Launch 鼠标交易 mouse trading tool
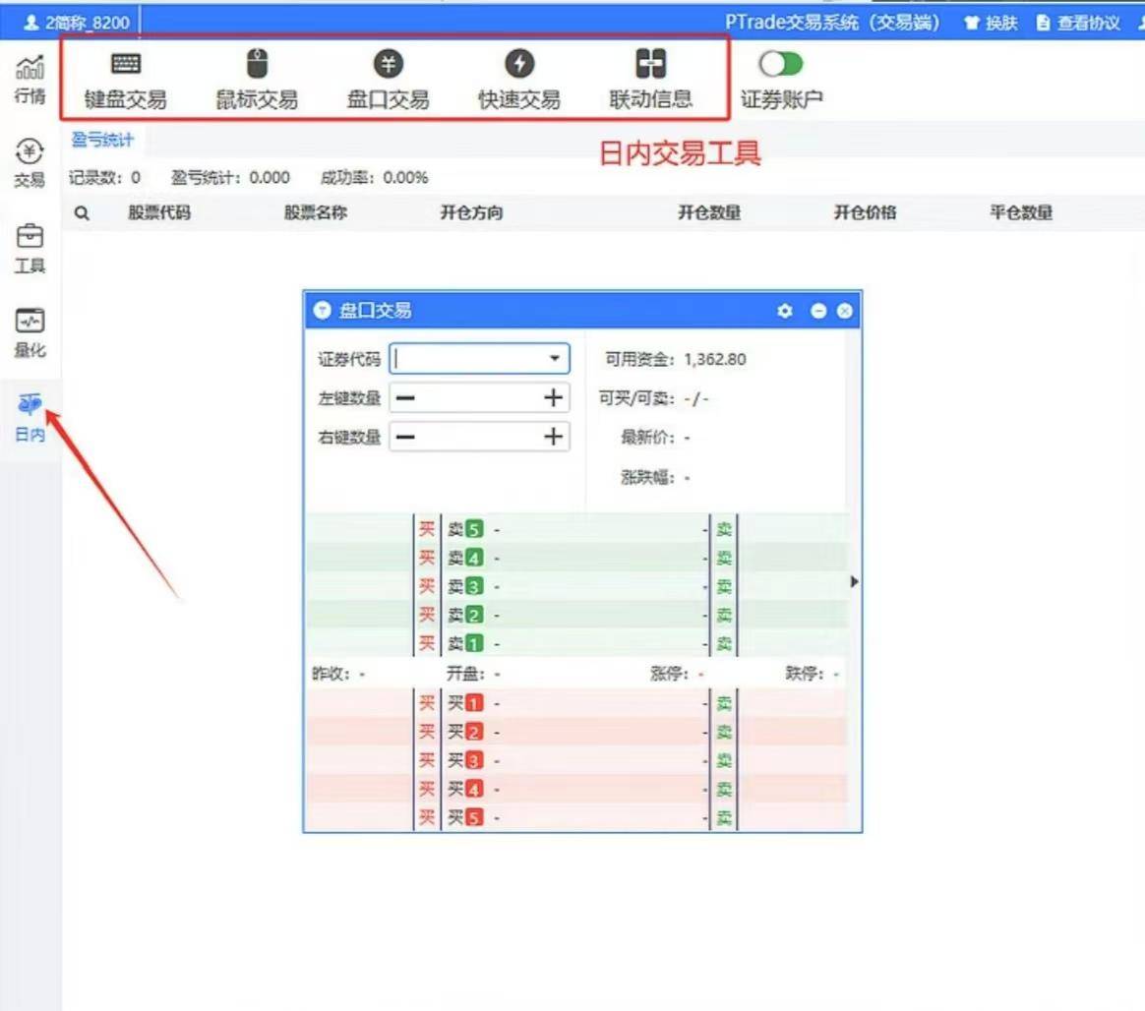This screenshot has width=1145, height=1011. pos(257,79)
